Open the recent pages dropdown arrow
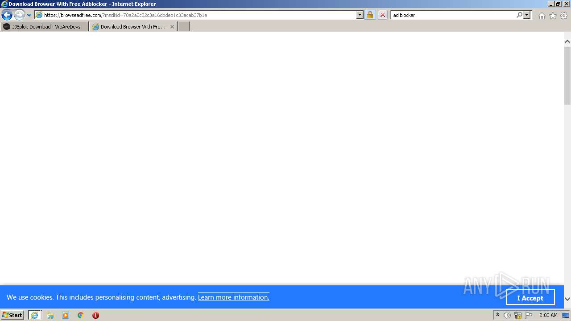 pos(29,15)
